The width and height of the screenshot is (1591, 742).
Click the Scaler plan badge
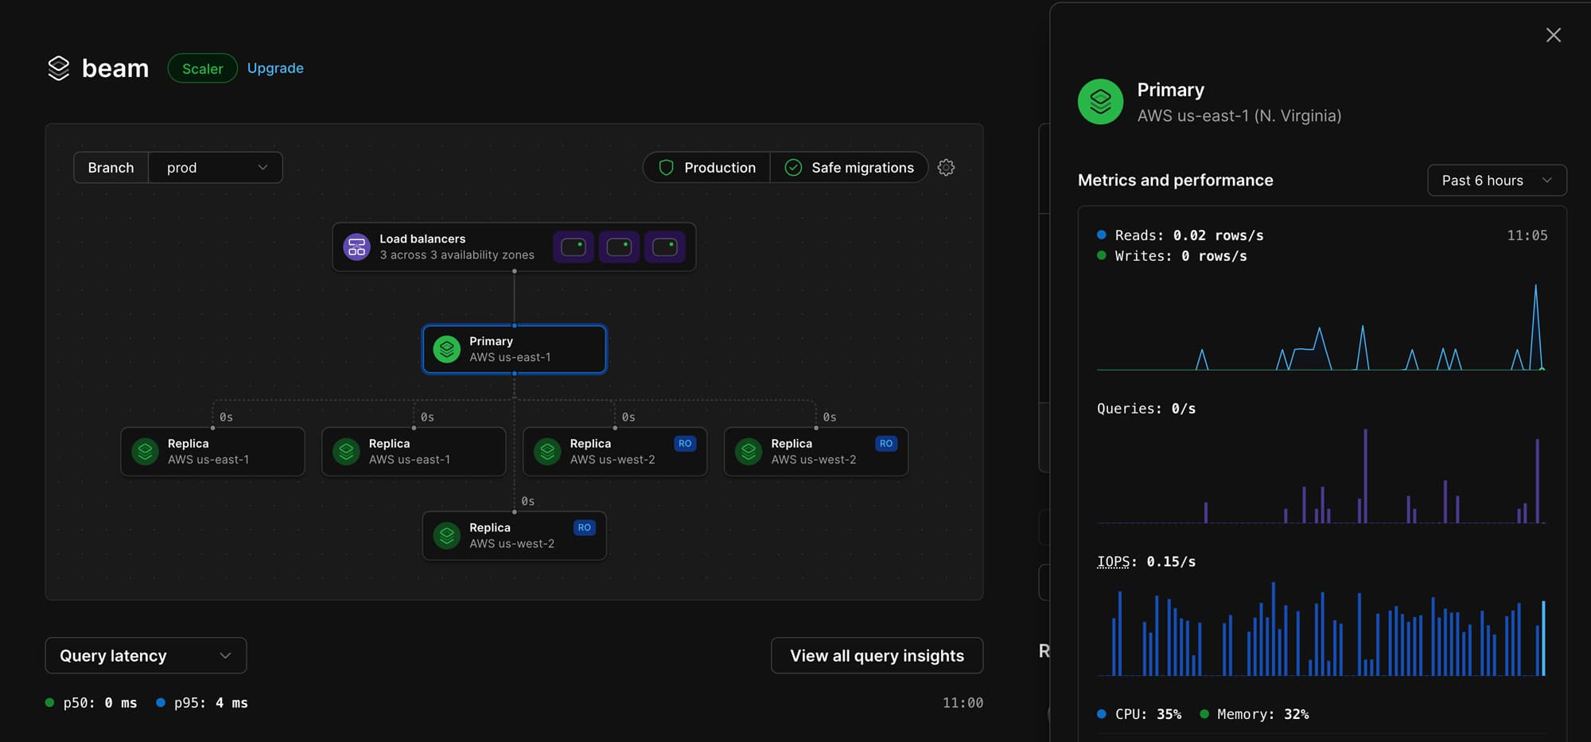pyautogui.click(x=202, y=68)
